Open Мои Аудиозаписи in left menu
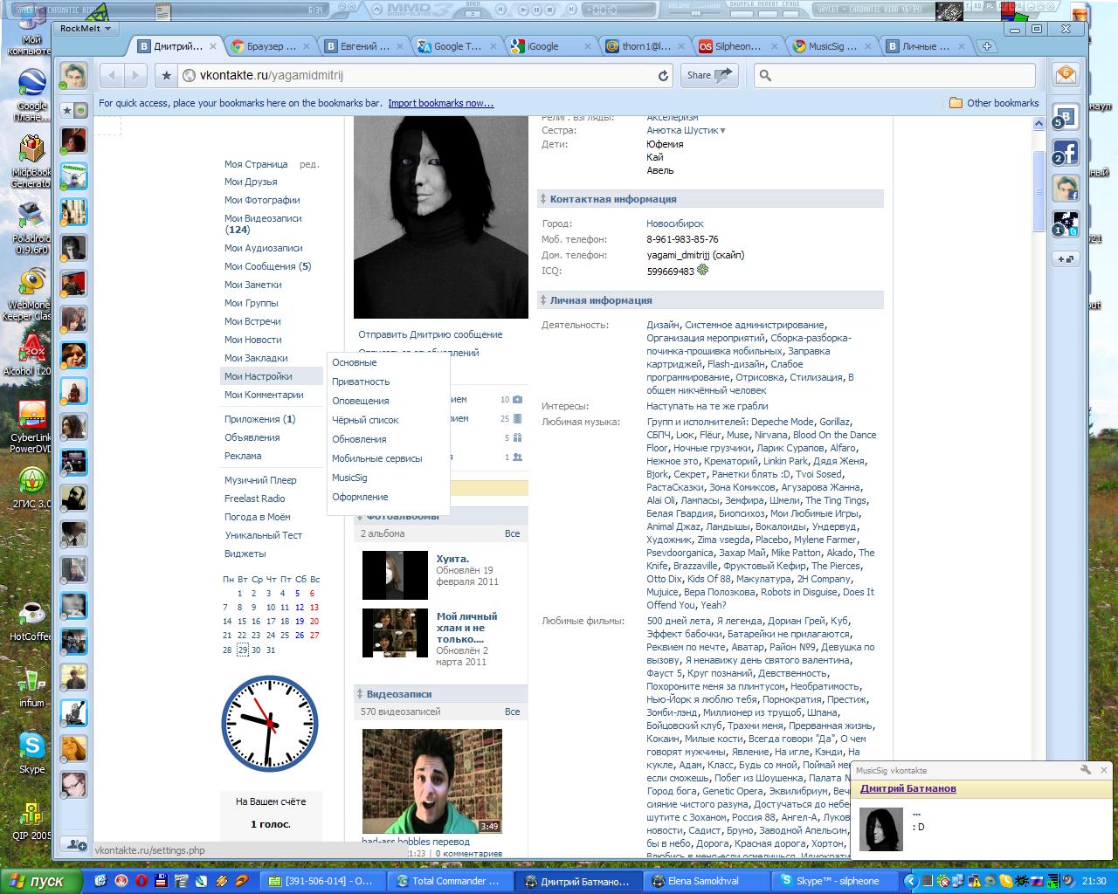This screenshot has height=894, width=1118. pyautogui.click(x=263, y=248)
